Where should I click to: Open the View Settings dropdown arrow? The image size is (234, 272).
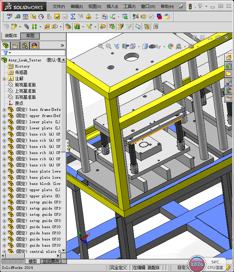pyautogui.click(x=198, y=47)
